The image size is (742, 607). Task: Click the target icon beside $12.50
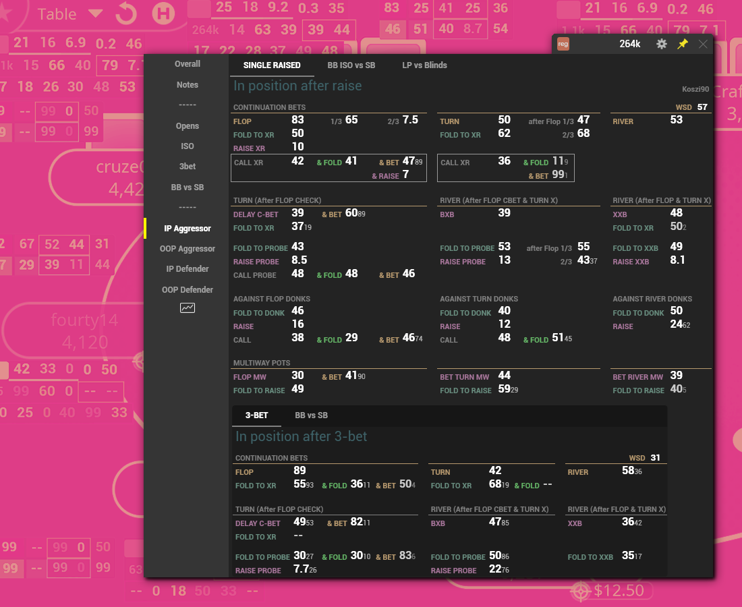point(580,591)
